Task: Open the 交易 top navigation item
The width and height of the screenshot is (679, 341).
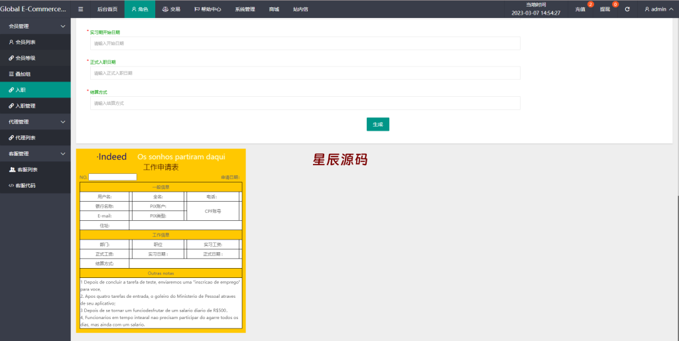Action: [171, 9]
